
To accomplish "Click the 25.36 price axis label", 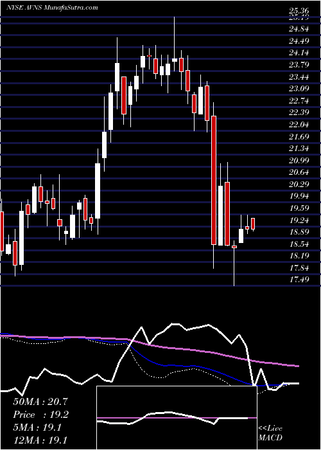I will [299, 11].
